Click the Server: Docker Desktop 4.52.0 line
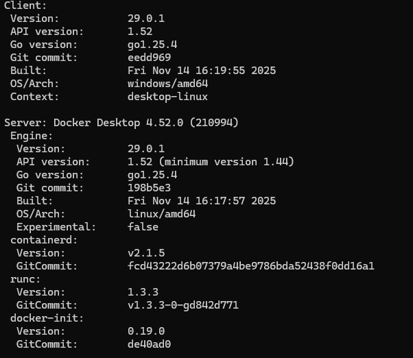Viewport: 413px width, 358px height. tap(121, 122)
